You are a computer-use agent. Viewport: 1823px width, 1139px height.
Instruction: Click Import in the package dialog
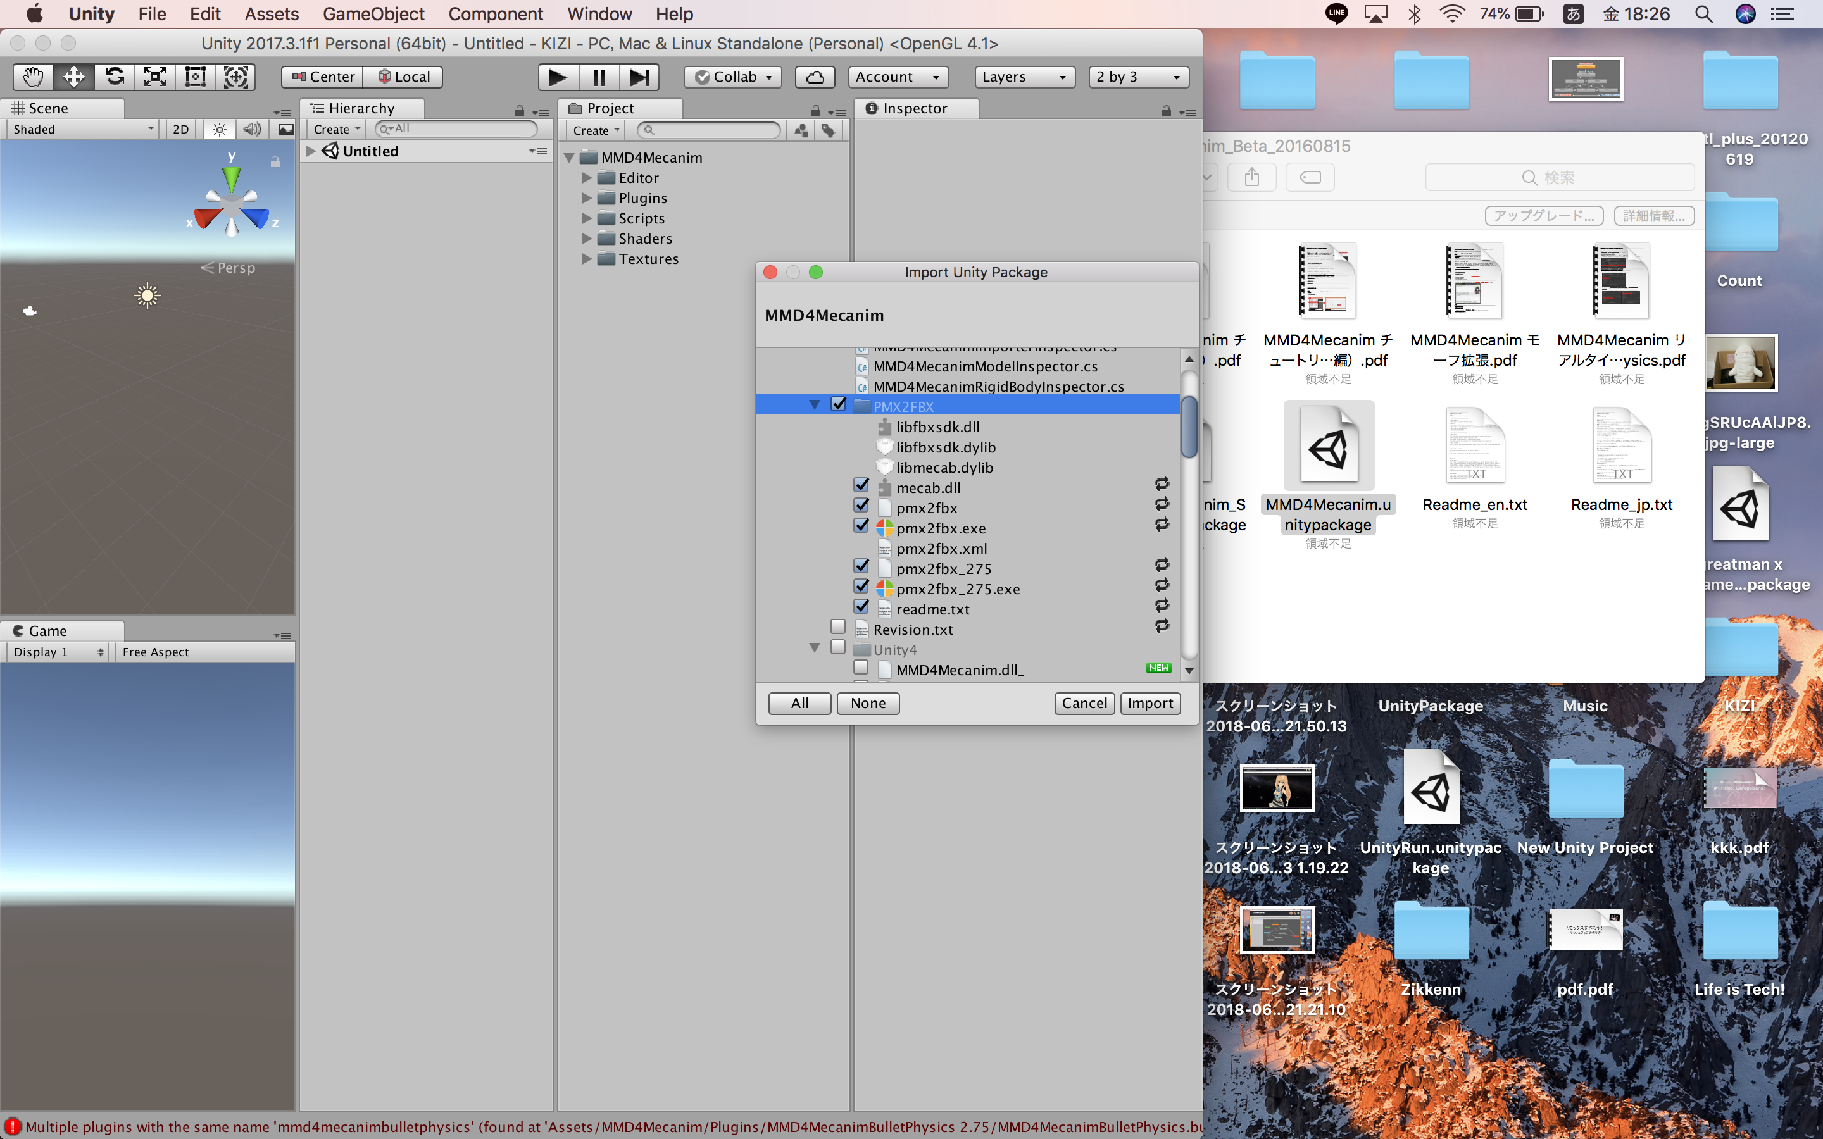pyautogui.click(x=1150, y=704)
